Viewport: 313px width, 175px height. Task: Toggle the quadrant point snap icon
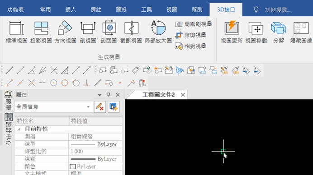click(x=65, y=83)
